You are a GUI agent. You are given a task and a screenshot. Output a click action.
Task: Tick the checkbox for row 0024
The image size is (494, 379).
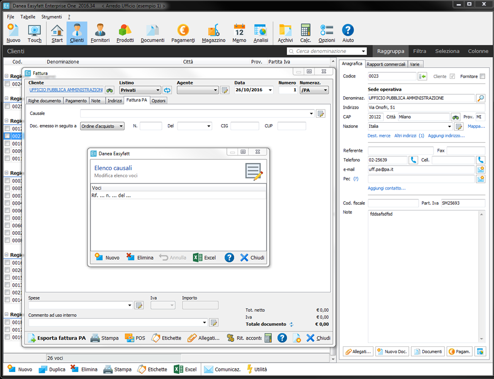tap(7, 84)
